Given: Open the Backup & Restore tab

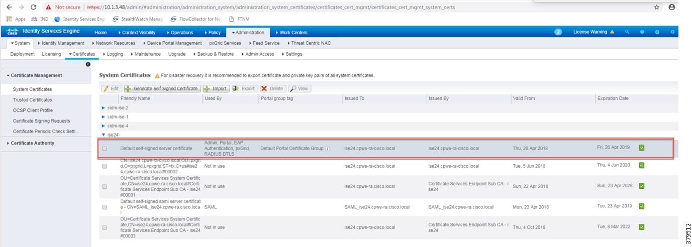Looking at the screenshot, I should [x=213, y=54].
